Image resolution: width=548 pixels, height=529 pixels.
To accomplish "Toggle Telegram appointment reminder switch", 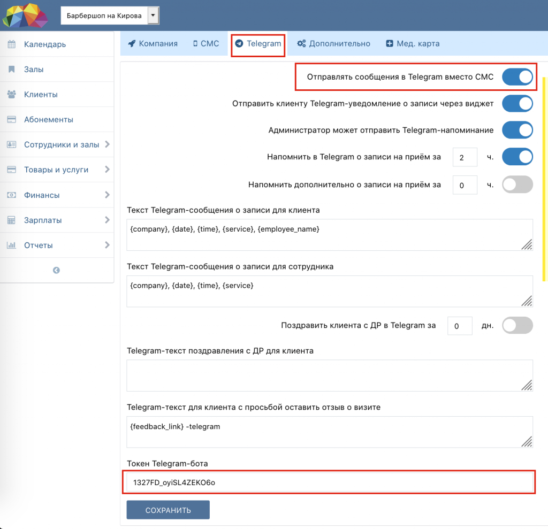I will 517,157.
